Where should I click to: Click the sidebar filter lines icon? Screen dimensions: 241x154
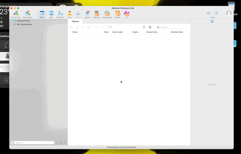(x=57, y=143)
